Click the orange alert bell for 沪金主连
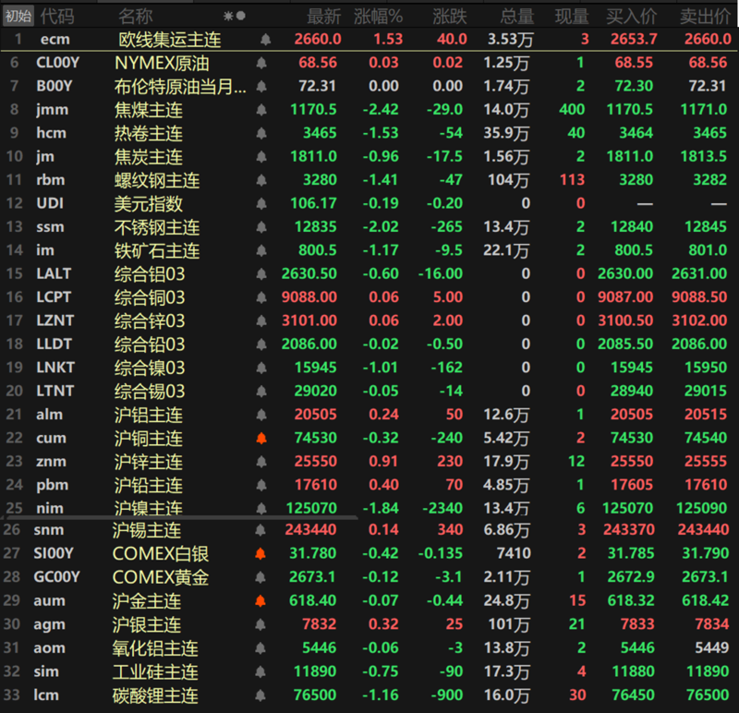 click(260, 601)
